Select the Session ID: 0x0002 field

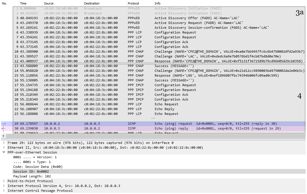click(x=153, y=171)
